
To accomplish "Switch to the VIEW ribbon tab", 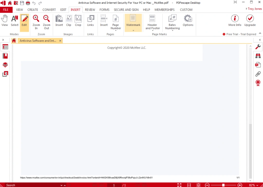I will click(20, 10).
